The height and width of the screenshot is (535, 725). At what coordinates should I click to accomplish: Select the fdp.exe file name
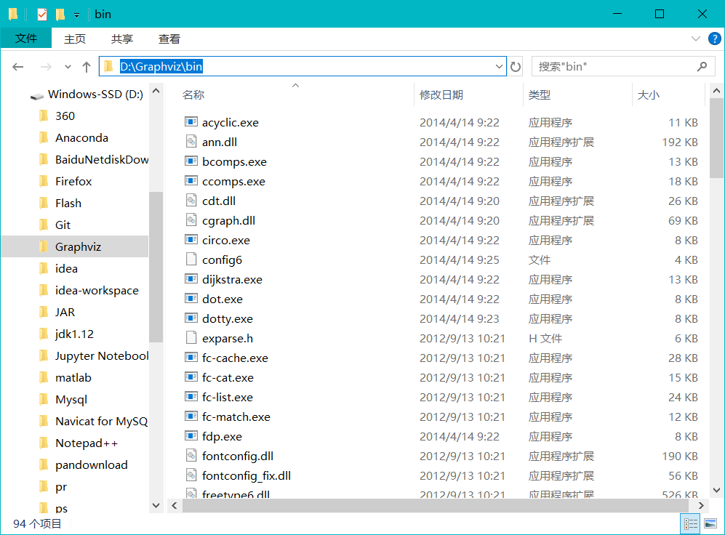[x=222, y=437]
